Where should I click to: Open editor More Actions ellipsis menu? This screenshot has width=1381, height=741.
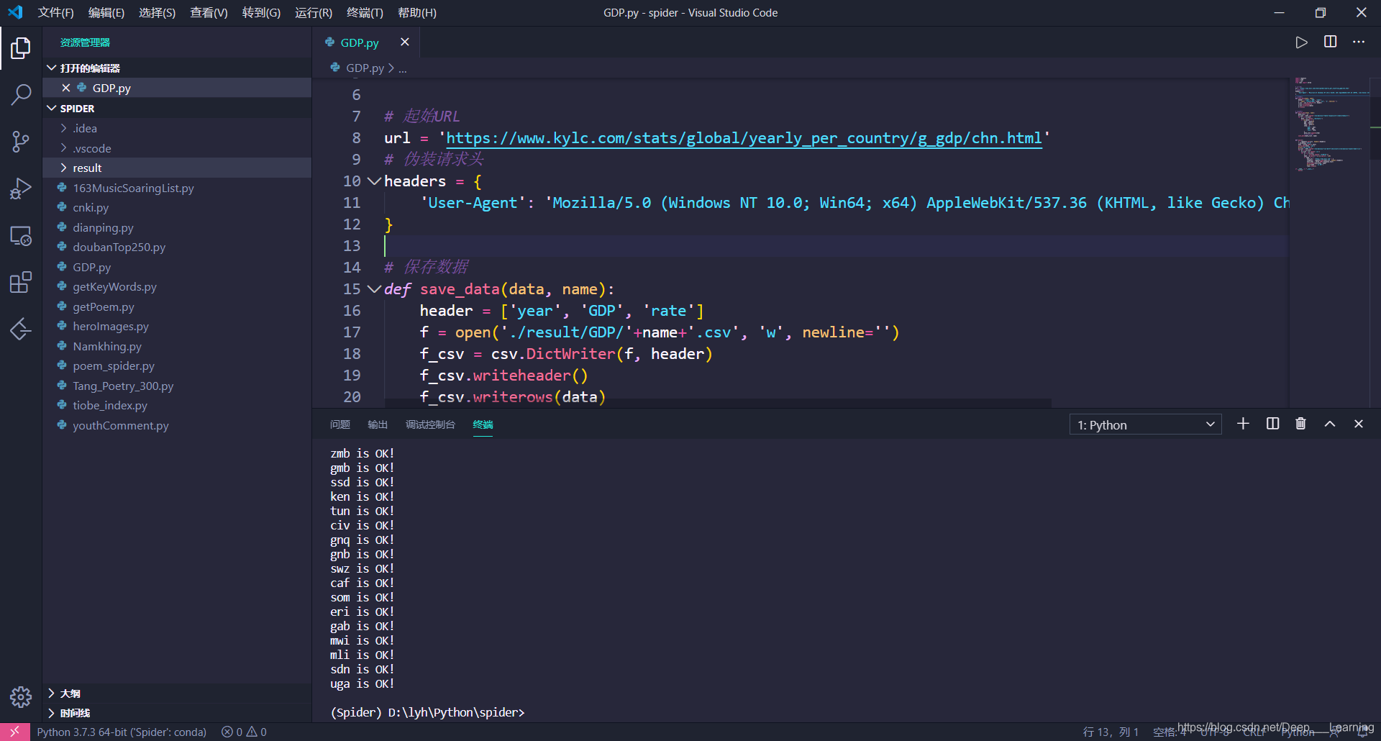(x=1359, y=42)
